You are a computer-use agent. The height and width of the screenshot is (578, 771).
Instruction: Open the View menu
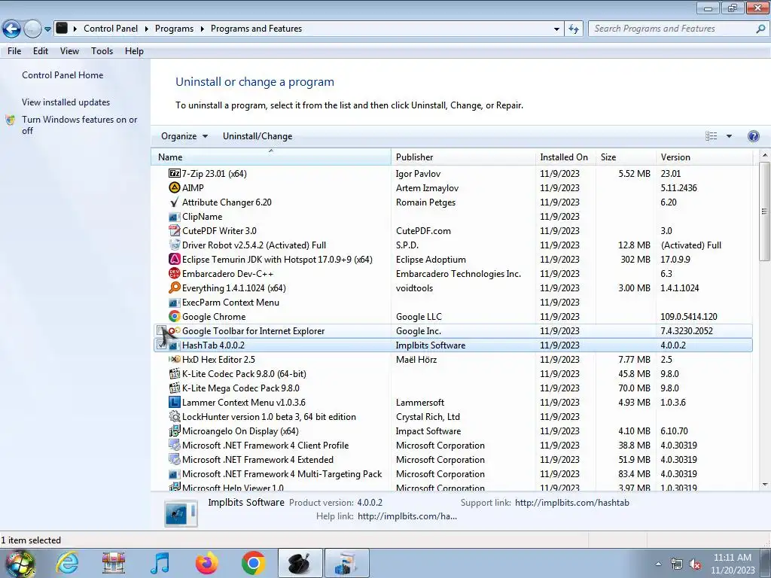point(69,51)
